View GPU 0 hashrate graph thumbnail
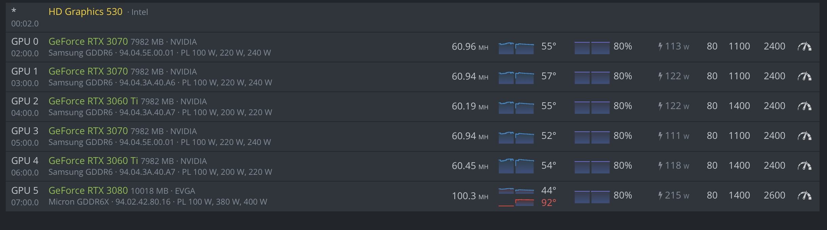 click(516, 48)
